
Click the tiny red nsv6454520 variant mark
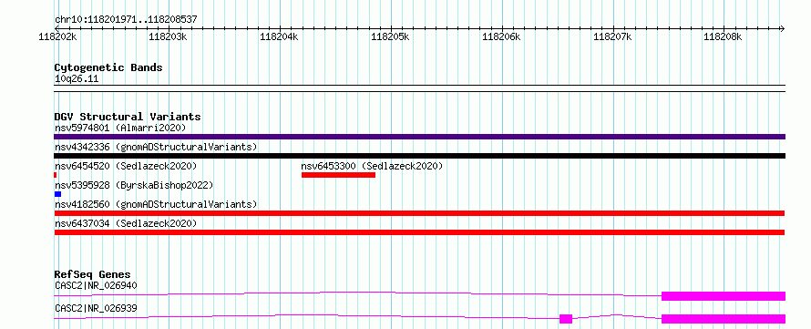[56, 175]
